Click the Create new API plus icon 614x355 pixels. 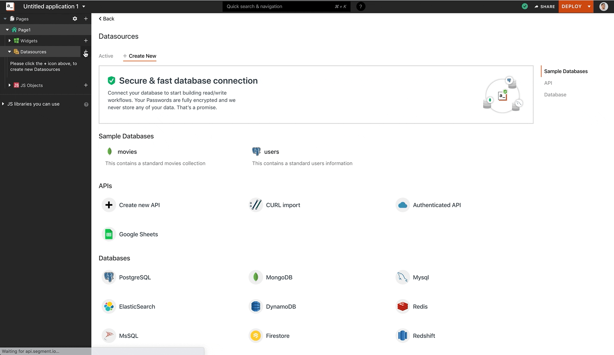[x=109, y=205]
